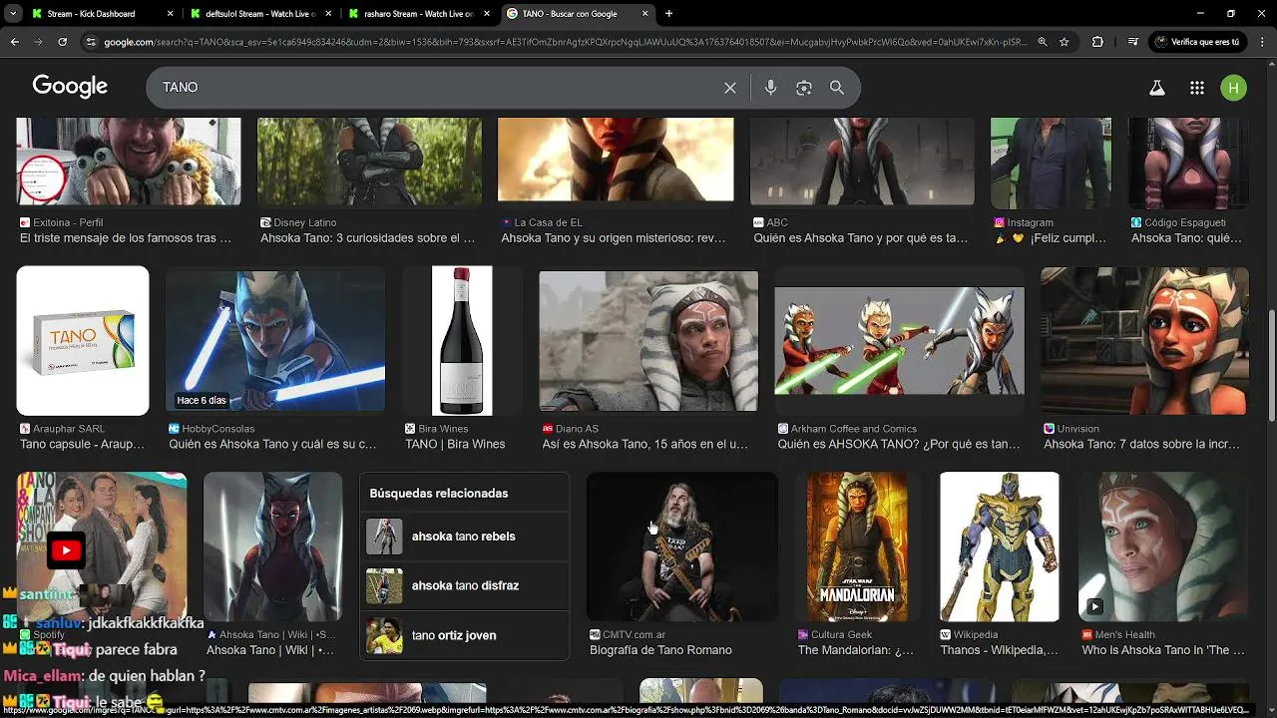Close the TANO Google search tab
Screen dimensions: 1277x718
click(x=644, y=14)
